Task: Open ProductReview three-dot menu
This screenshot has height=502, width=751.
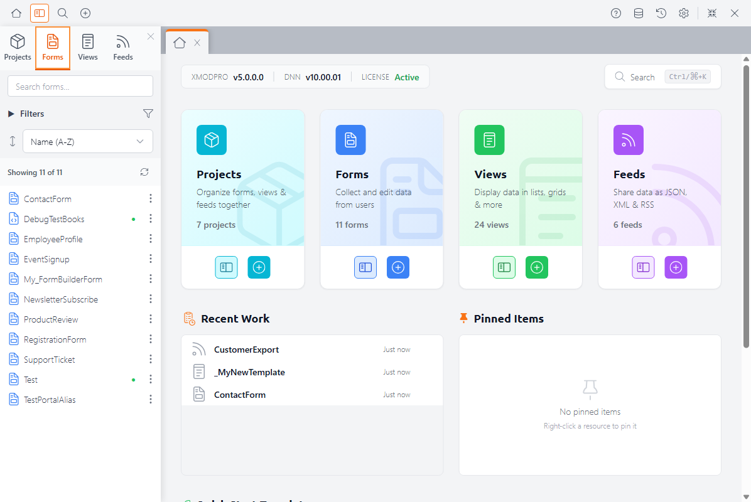Action: (151, 319)
